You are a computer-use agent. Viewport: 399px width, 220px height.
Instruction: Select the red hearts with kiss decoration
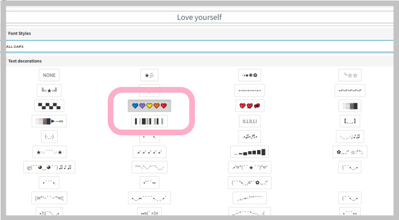tap(250, 106)
